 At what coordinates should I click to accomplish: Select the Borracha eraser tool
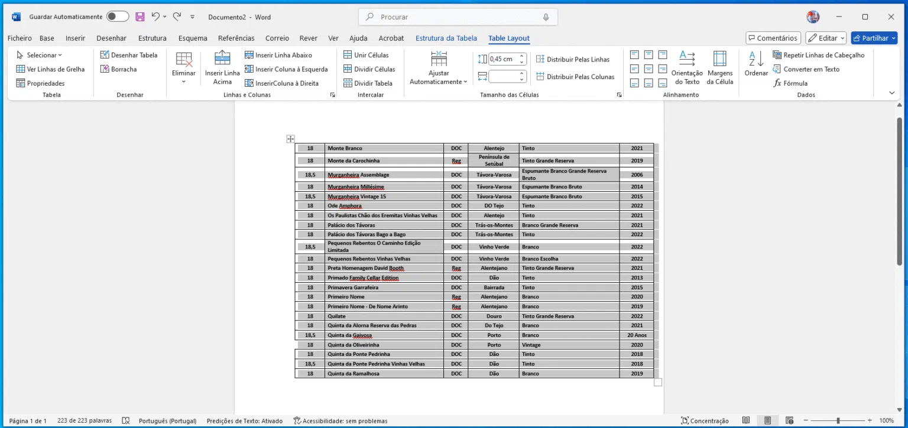pos(118,69)
